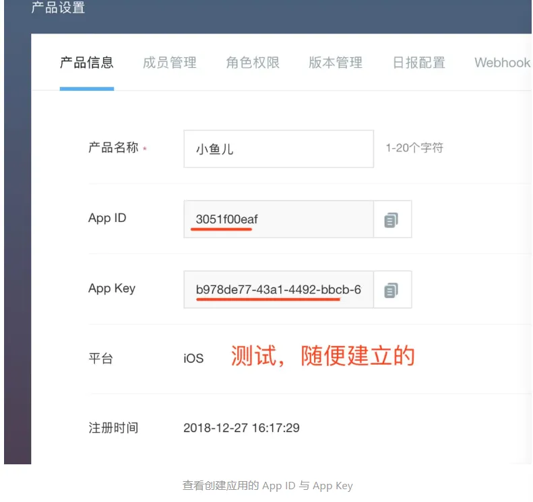
Task: Click the 产品名称 field label
Action: [x=113, y=147]
